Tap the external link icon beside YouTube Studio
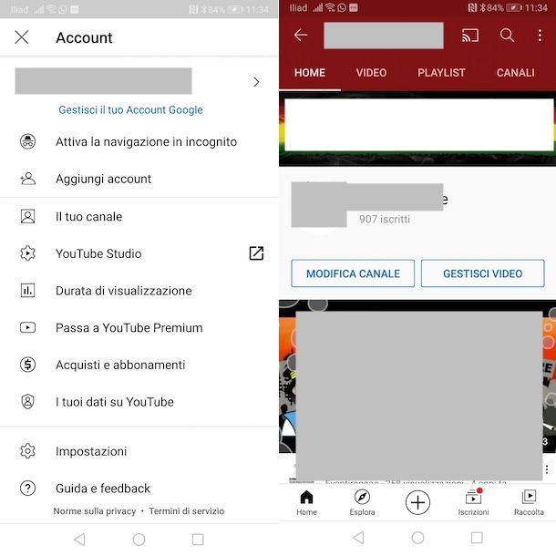The width and height of the screenshot is (556, 556). pyautogui.click(x=256, y=253)
